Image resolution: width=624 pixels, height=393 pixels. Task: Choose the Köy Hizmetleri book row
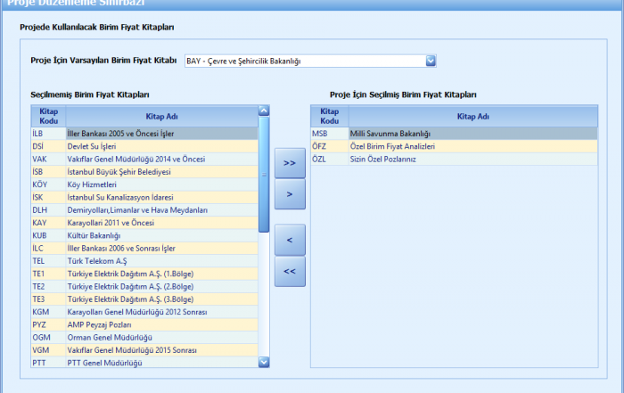pos(160,184)
